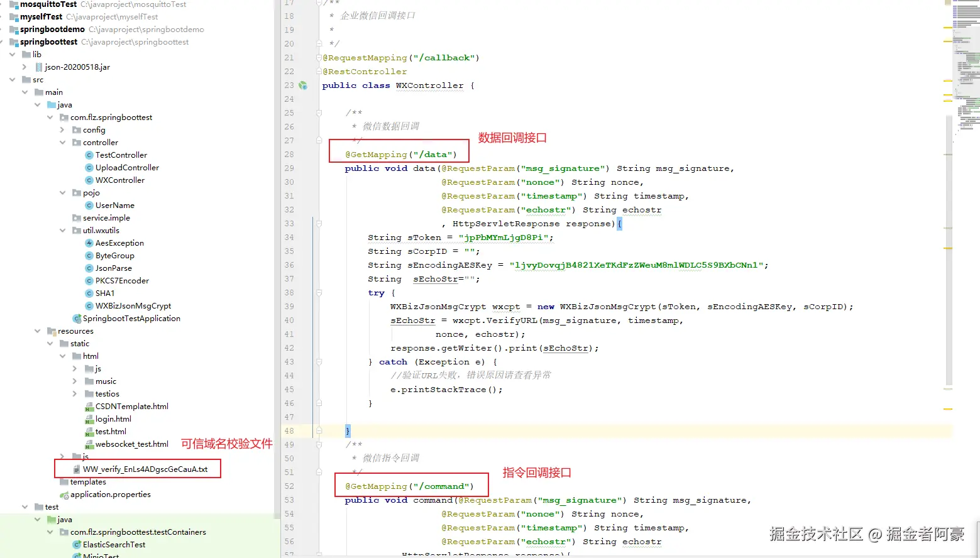Collapse the util.wxutils package
The image size is (980, 558).
point(62,231)
